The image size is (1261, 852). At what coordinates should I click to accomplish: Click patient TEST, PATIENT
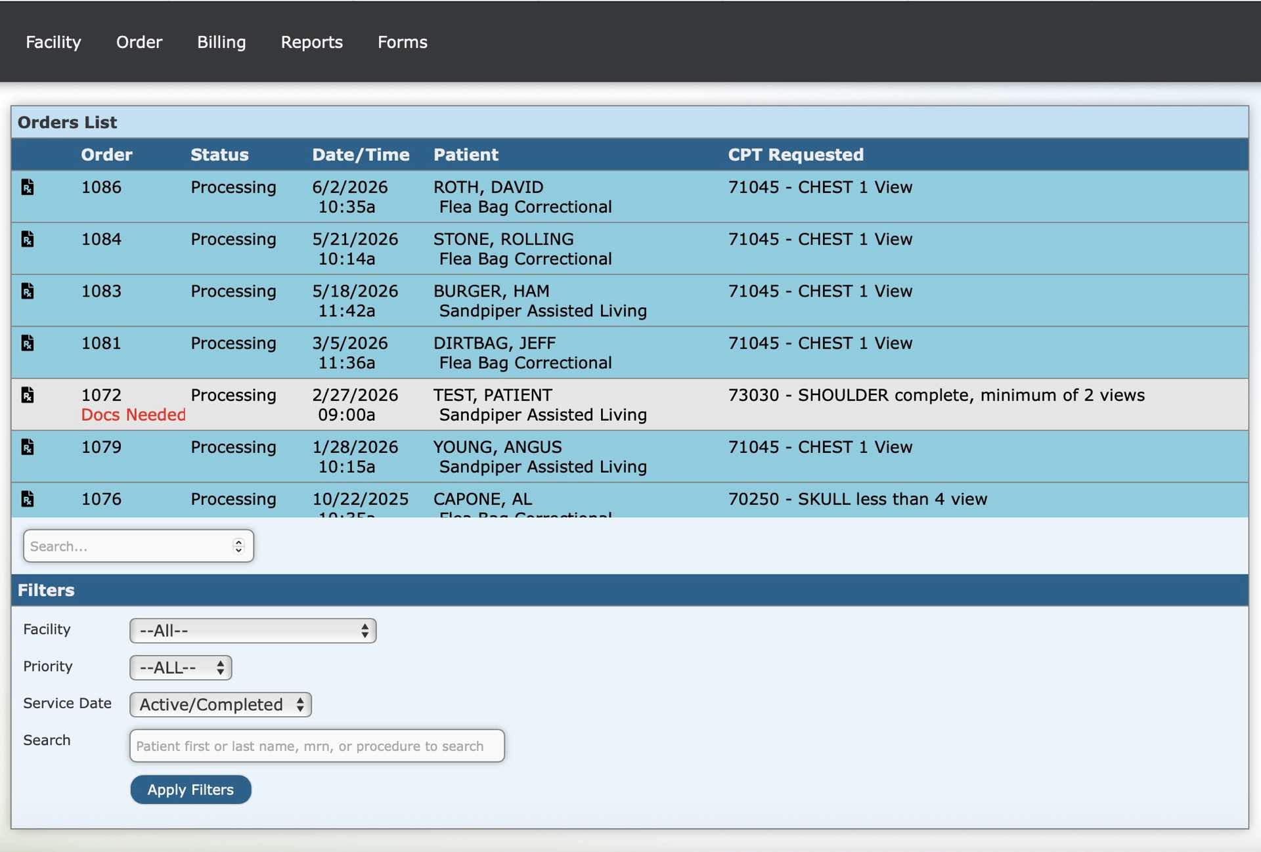[493, 394]
